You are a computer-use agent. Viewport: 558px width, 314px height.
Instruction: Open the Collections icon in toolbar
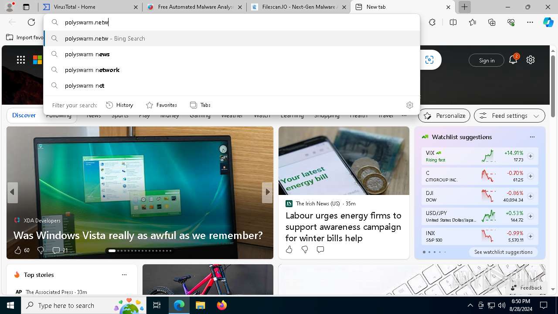[492, 22]
